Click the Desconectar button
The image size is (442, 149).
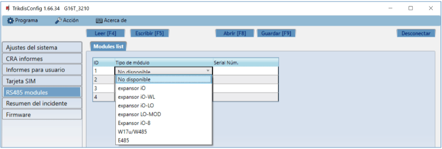click(x=416, y=33)
